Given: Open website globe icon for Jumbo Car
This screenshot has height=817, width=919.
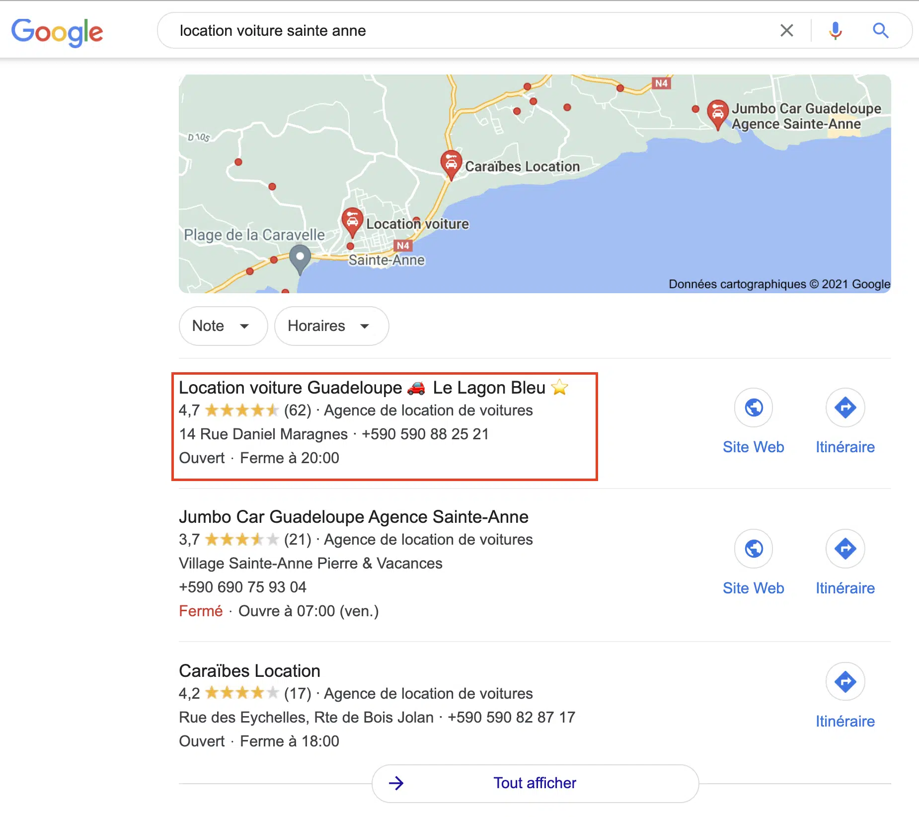Looking at the screenshot, I should [x=753, y=549].
